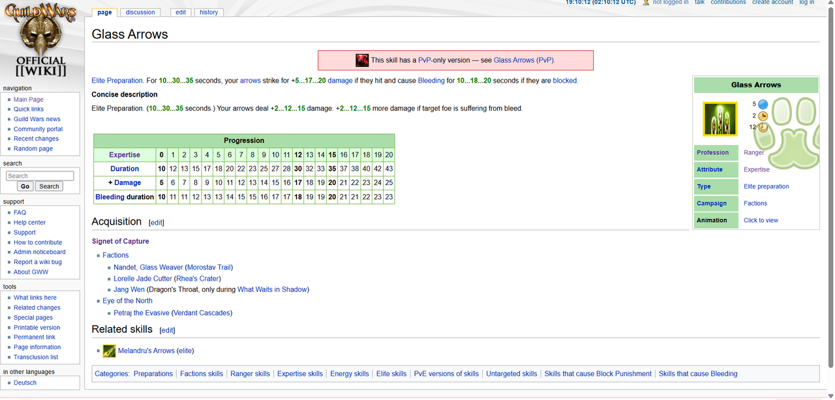Open Skills that cause Block Punishment category

click(x=598, y=374)
